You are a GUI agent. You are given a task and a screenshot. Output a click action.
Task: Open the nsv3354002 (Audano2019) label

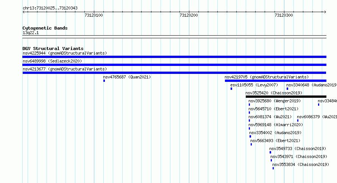click(x=275, y=133)
